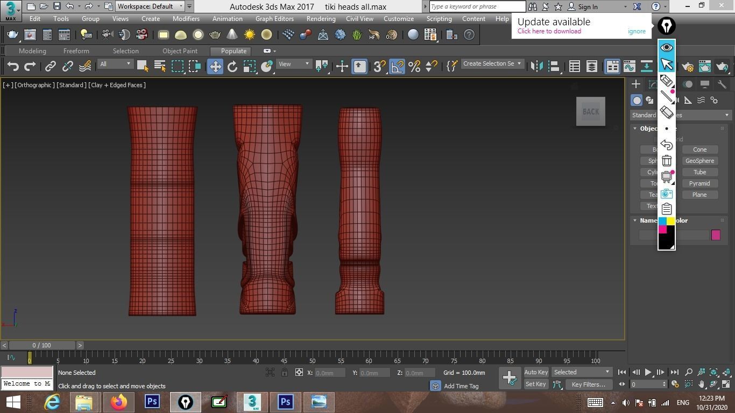Open the Rendering menu

(x=321, y=19)
